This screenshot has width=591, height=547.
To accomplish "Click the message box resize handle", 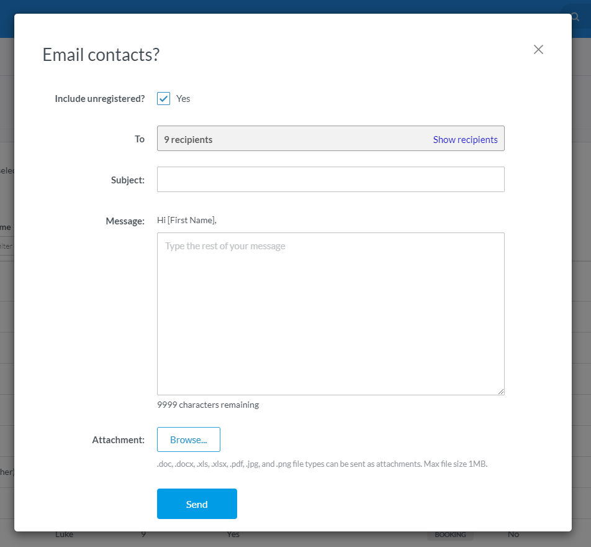I will (x=500, y=391).
